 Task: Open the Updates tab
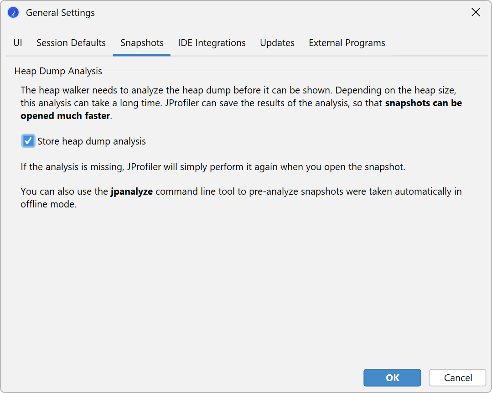tap(277, 43)
